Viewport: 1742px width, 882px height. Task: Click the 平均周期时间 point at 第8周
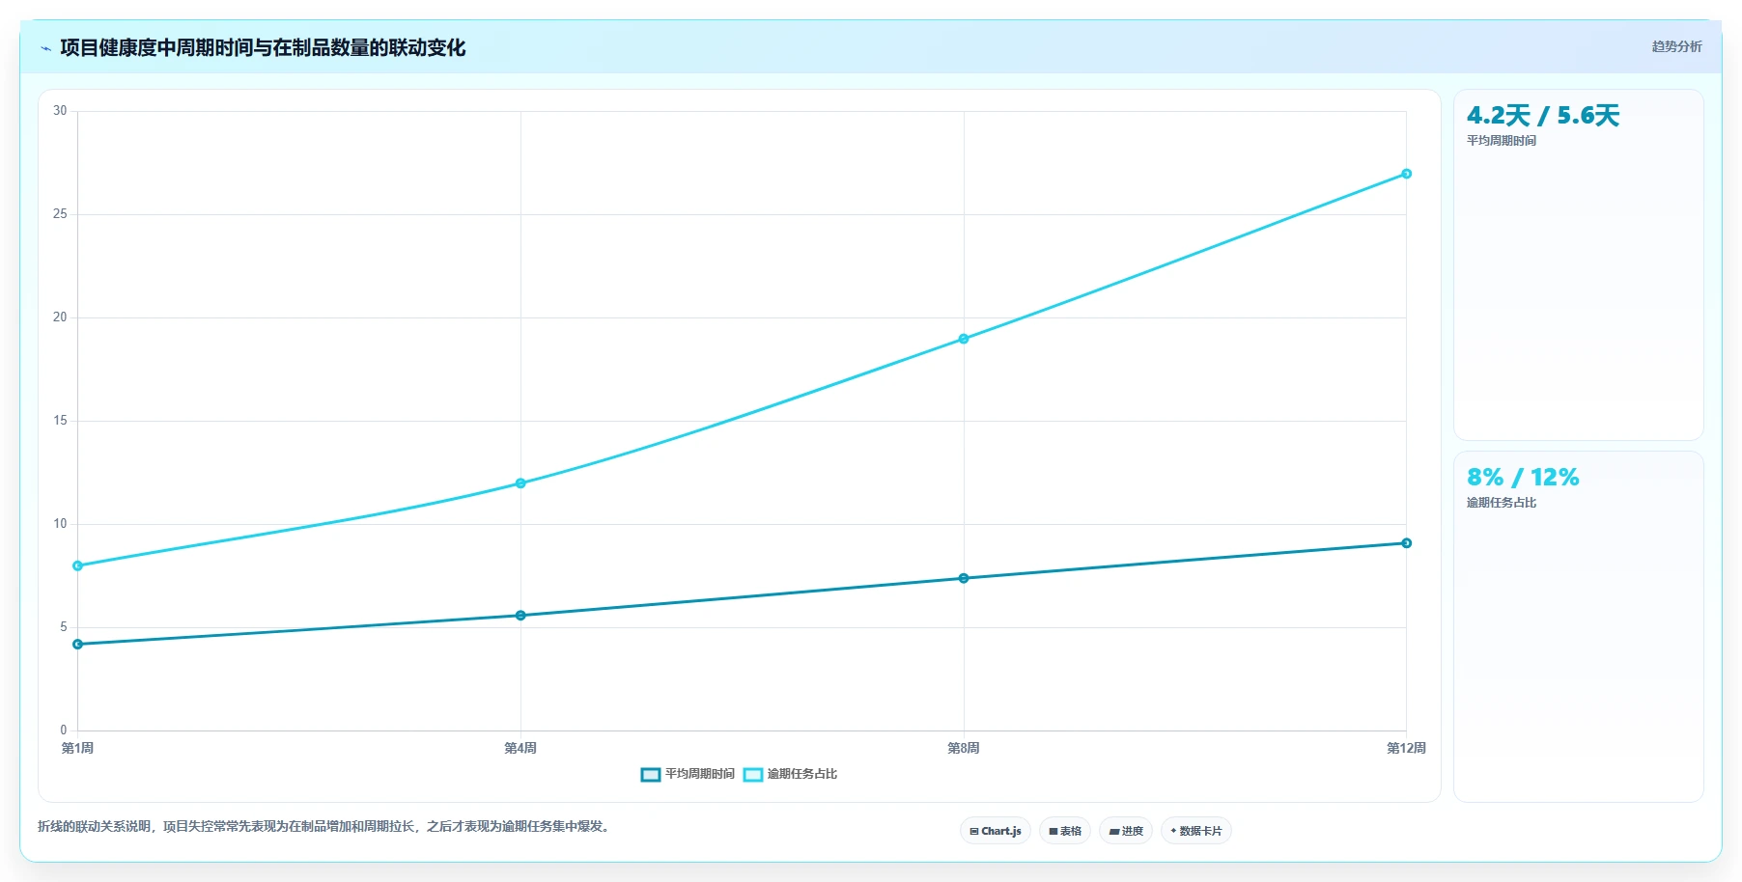[x=964, y=578]
